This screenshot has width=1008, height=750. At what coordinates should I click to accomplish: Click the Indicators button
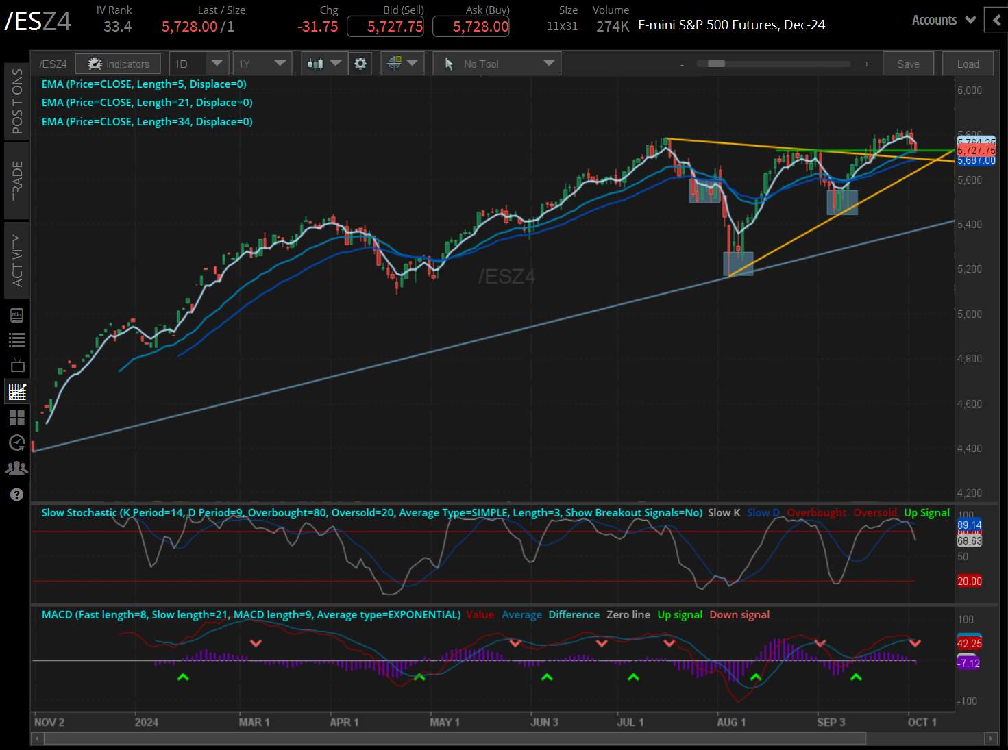[118, 63]
